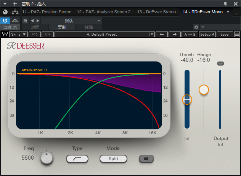
Task: Open the Waves hamburger menu
Action: (x=237, y=34)
